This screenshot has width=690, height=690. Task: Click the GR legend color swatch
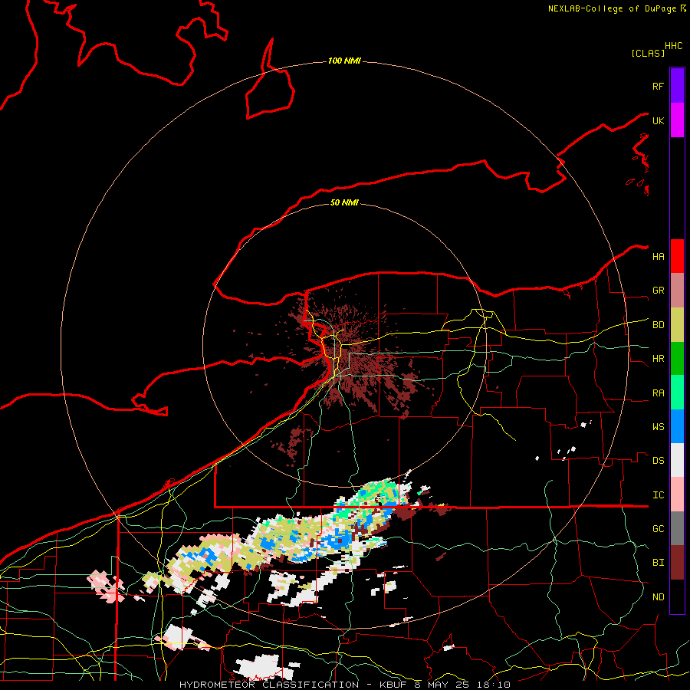[x=677, y=291]
